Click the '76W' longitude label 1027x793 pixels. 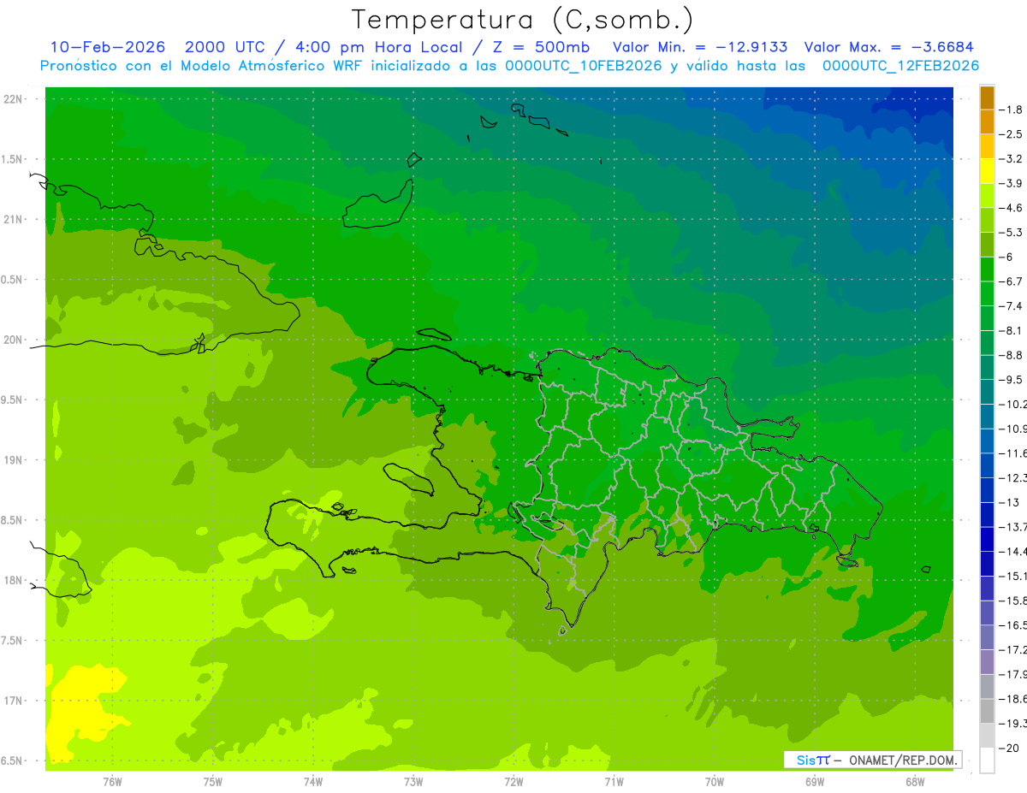(112, 782)
